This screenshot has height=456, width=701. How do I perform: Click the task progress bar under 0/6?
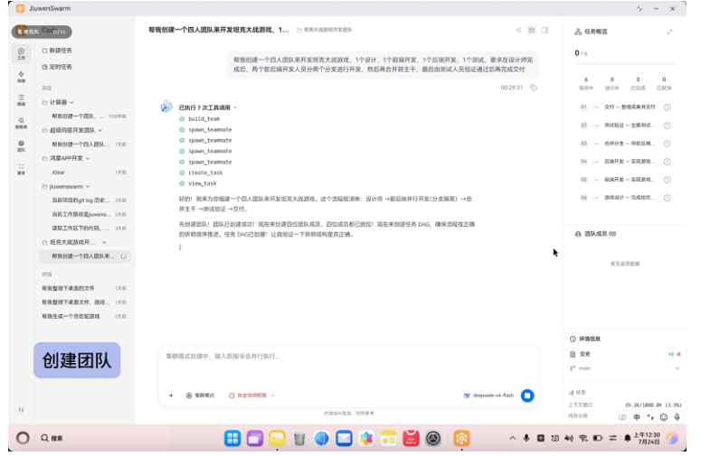(624, 64)
